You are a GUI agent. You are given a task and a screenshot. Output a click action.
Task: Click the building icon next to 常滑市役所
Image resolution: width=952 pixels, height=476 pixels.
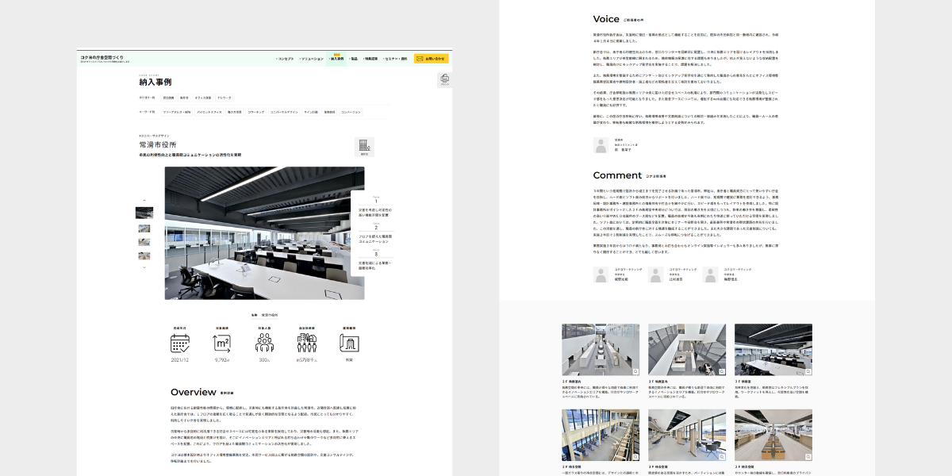364,145
